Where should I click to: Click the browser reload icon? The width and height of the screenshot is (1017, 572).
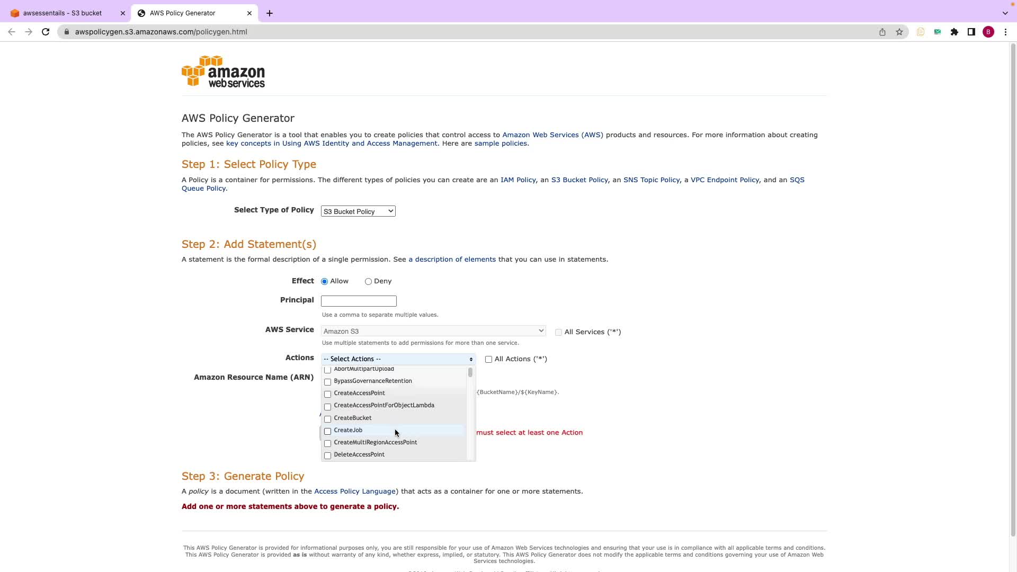point(46,32)
